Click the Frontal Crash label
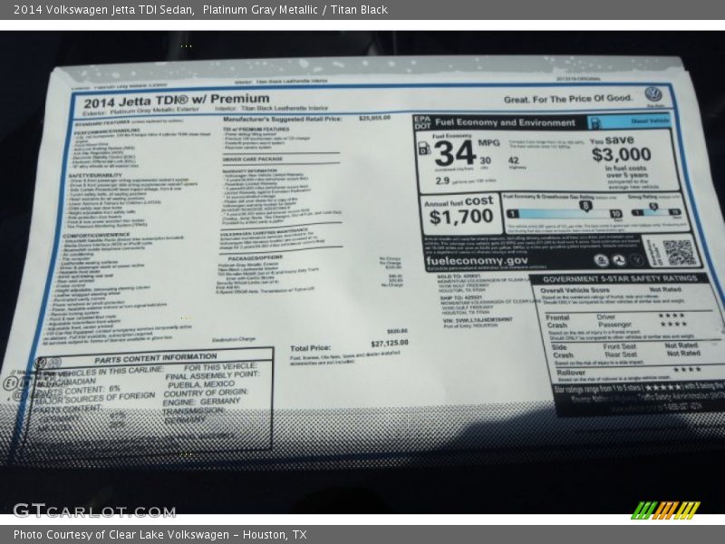Viewport: 725px width, 544px height. pos(557,322)
